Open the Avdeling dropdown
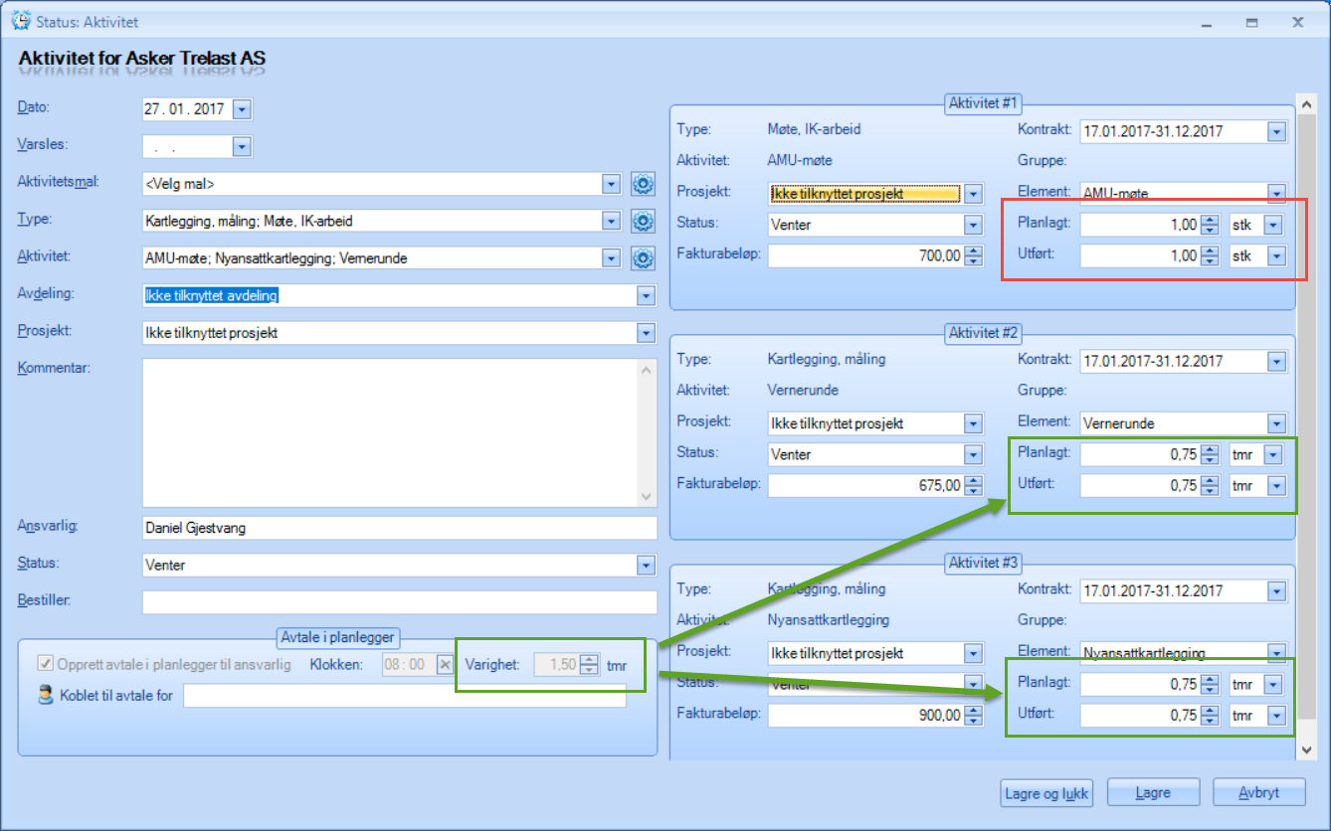Viewport: 1331px width, 831px height. 647,295
